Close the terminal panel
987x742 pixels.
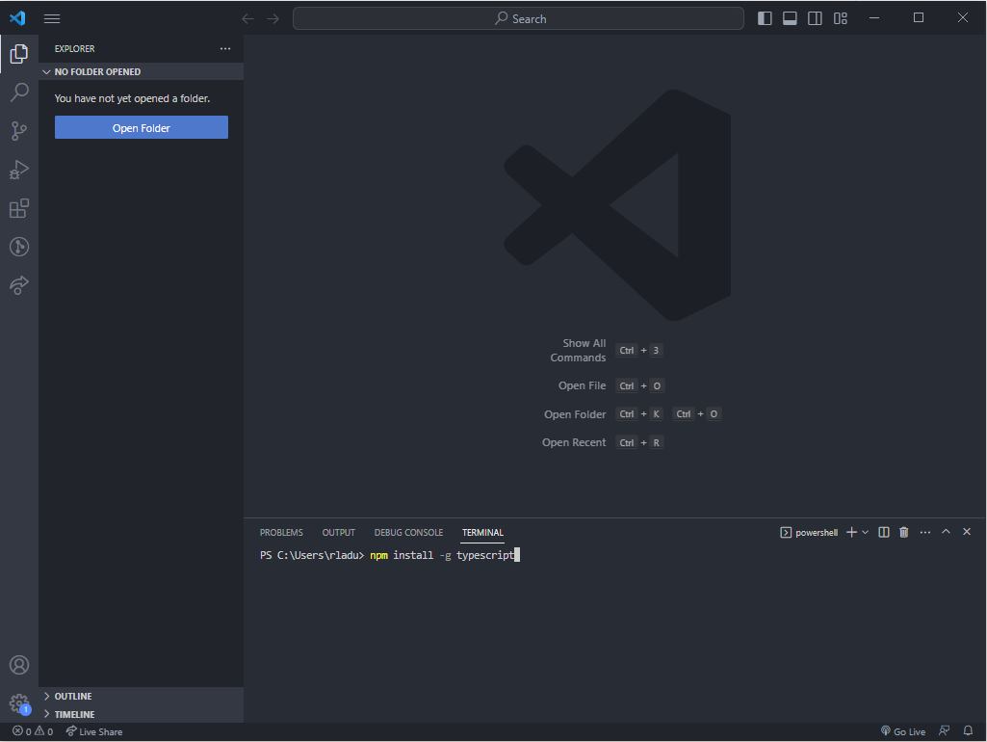point(967,532)
